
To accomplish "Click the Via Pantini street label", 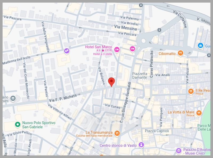I will (x=46, y=88).
